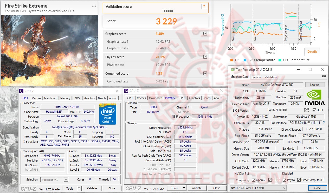Click the Bus Interface question-mark icon in GPU-Z
The width and height of the screenshot is (329, 193).
[324, 123]
